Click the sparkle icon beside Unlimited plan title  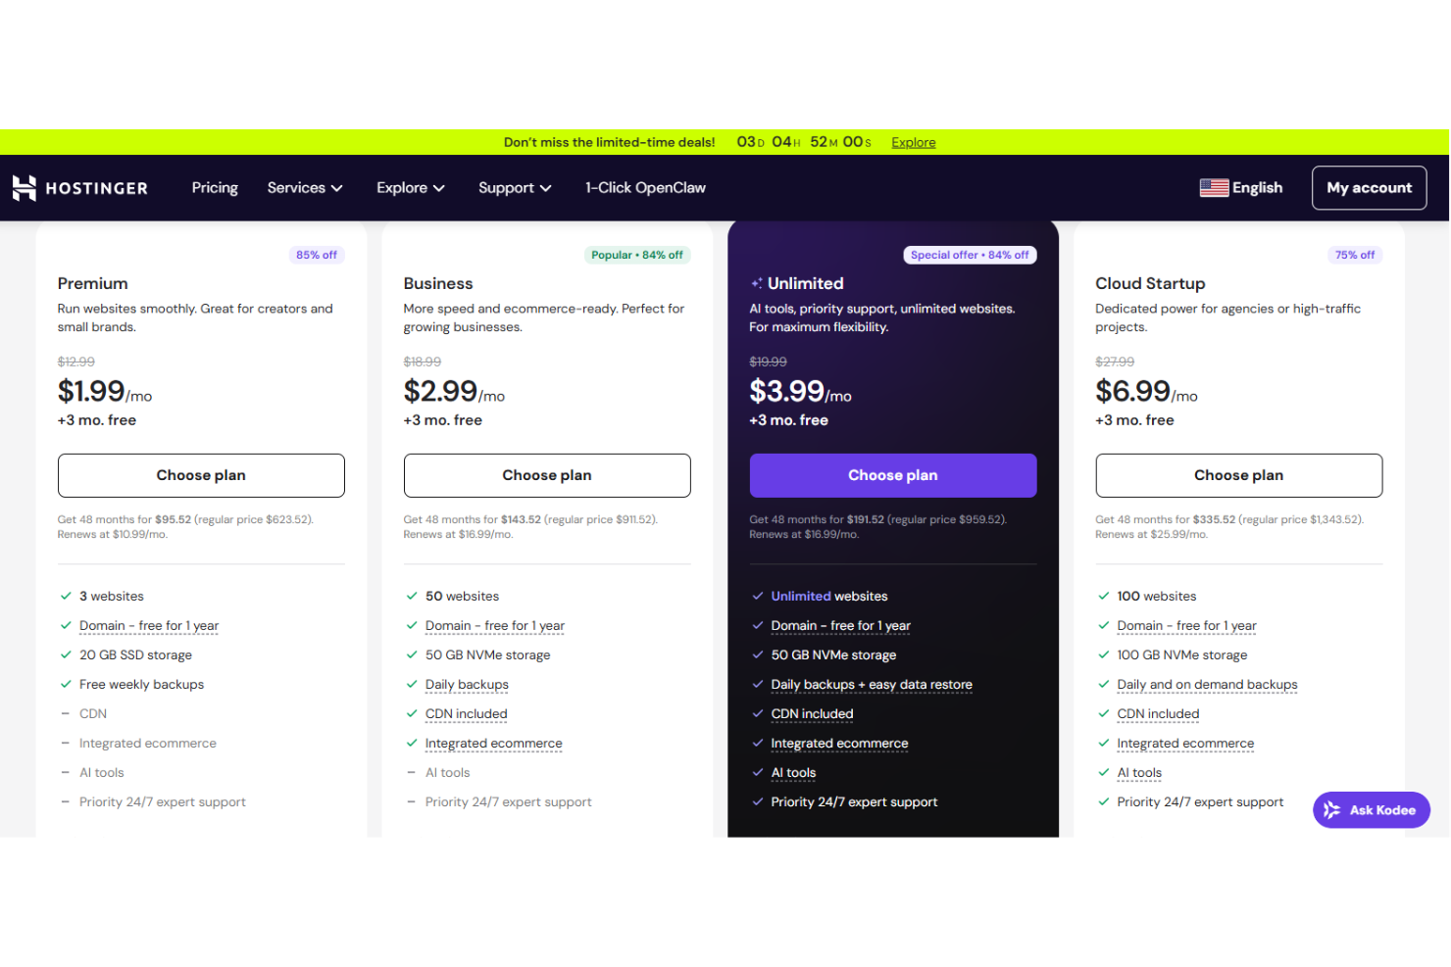pos(757,282)
